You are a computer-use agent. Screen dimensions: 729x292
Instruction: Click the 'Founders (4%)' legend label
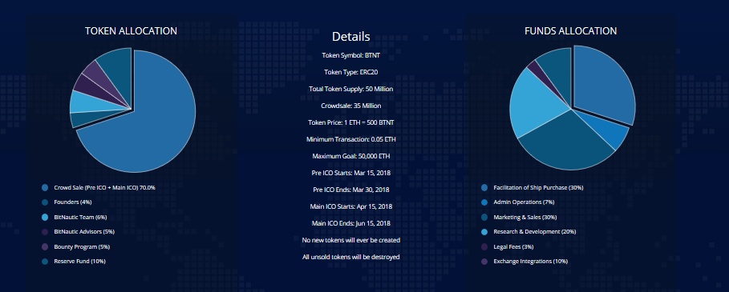(73, 202)
